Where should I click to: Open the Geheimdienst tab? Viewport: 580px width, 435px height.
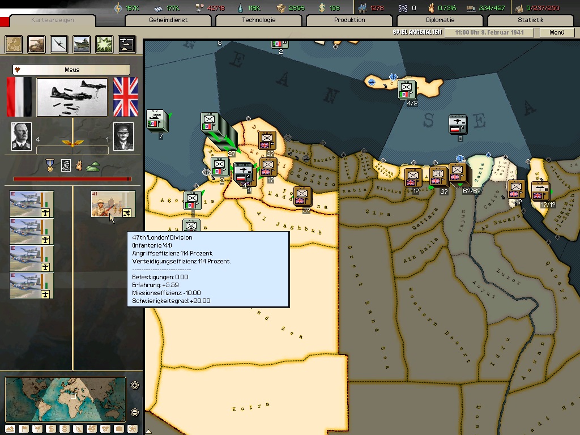[168, 20]
